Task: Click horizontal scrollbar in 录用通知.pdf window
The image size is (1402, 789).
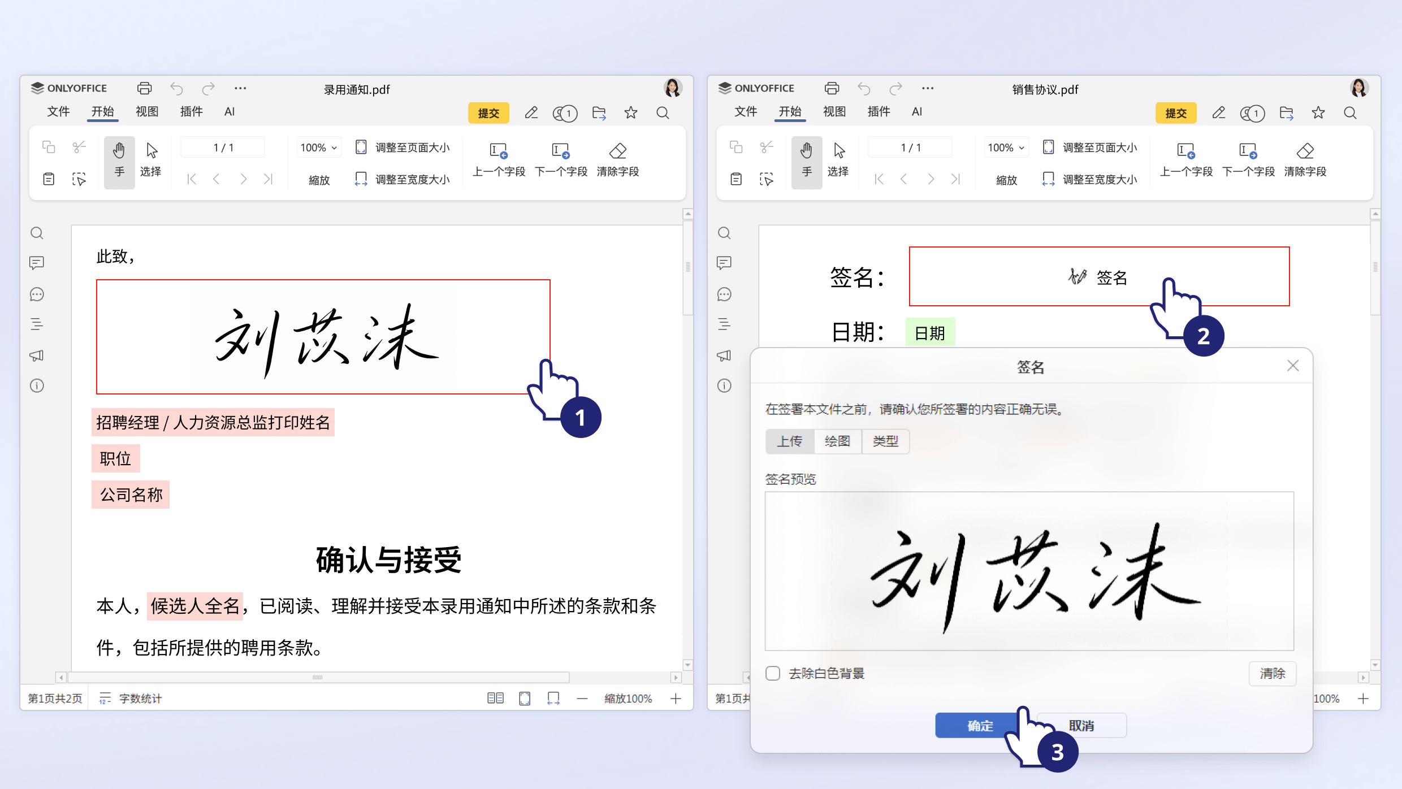Action: (317, 677)
